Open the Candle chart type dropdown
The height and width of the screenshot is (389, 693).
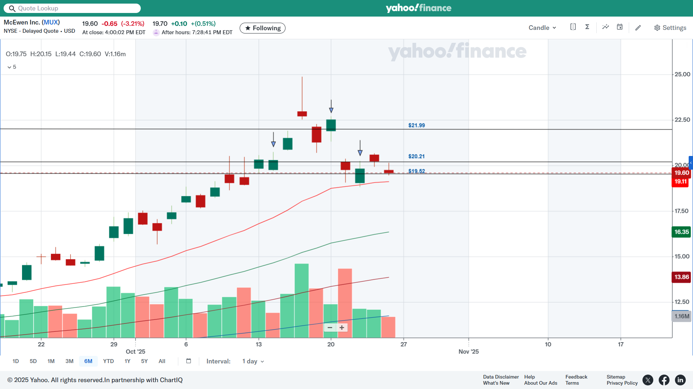click(x=542, y=28)
